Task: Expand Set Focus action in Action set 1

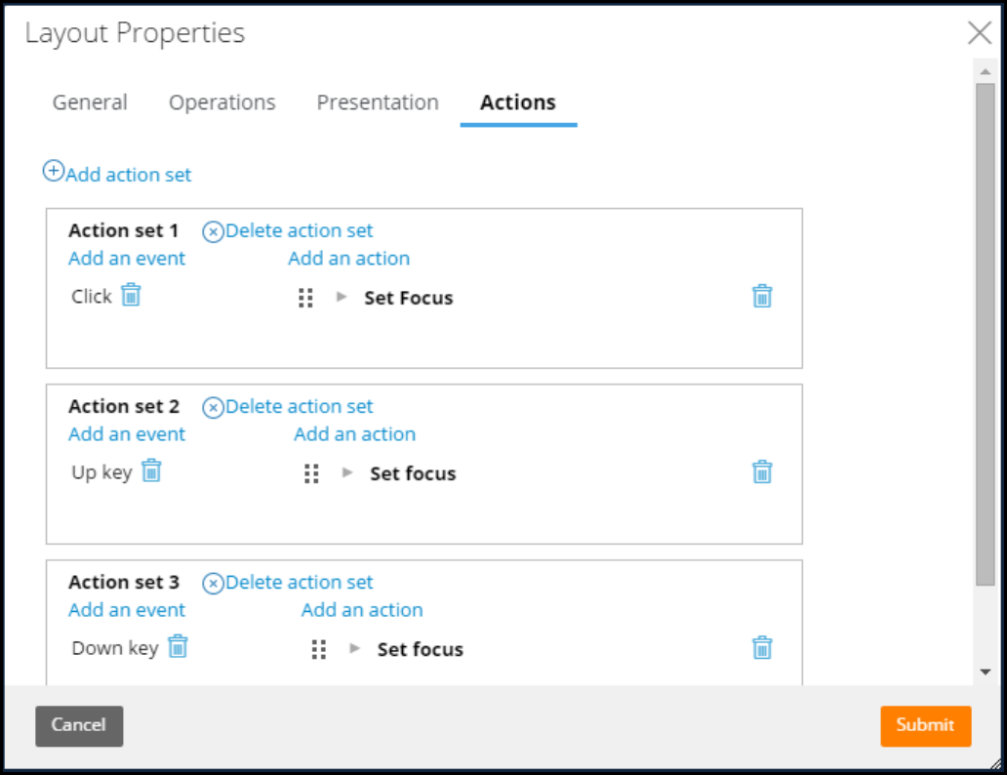Action: pyautogui.click(x=342, y=297)
